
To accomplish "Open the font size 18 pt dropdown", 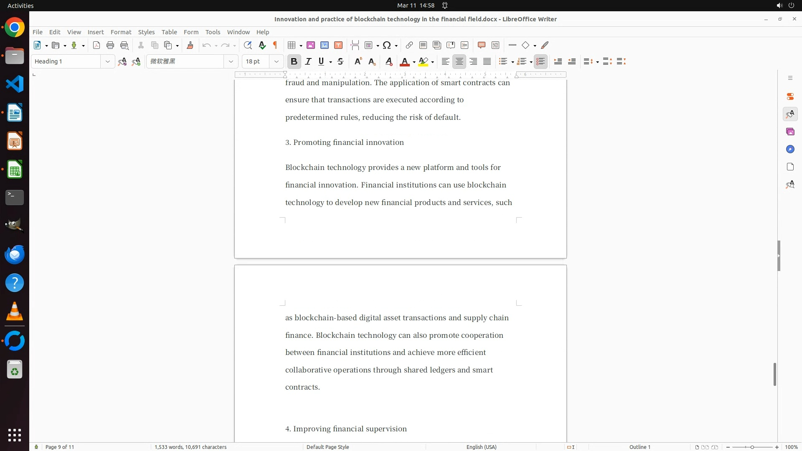I will 276,62.
